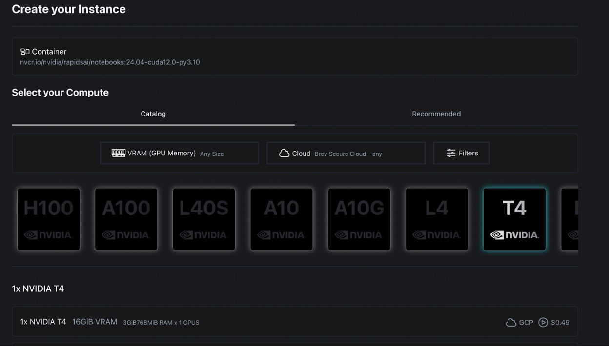Select the A100 GPU card
This screenshot has width=610, height=347.
[126, 219]
